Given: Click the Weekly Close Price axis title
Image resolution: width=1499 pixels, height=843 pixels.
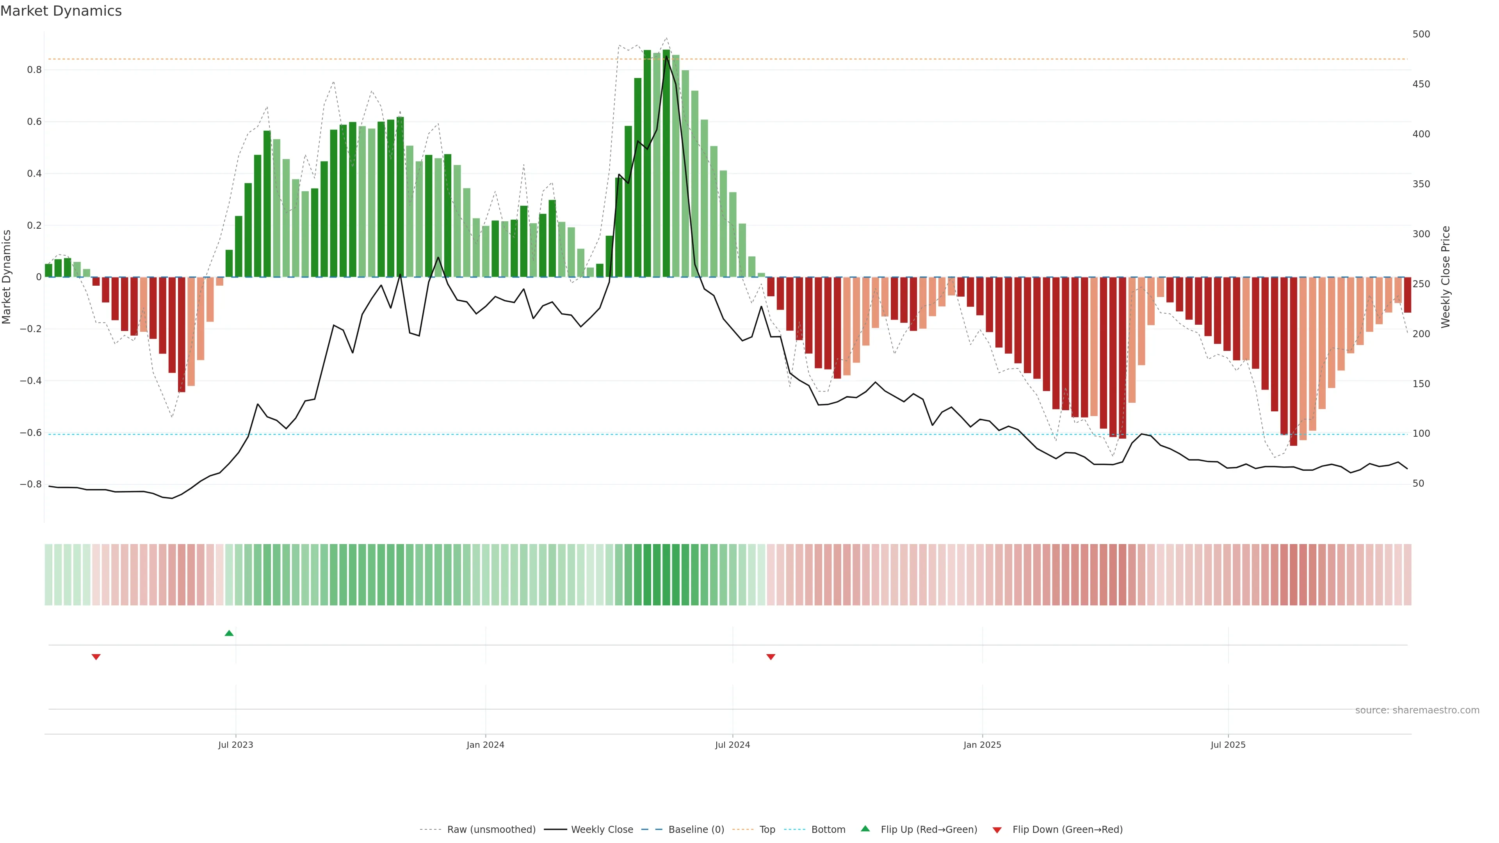Looking at the screenshot, I should (x=1446, y=277).
